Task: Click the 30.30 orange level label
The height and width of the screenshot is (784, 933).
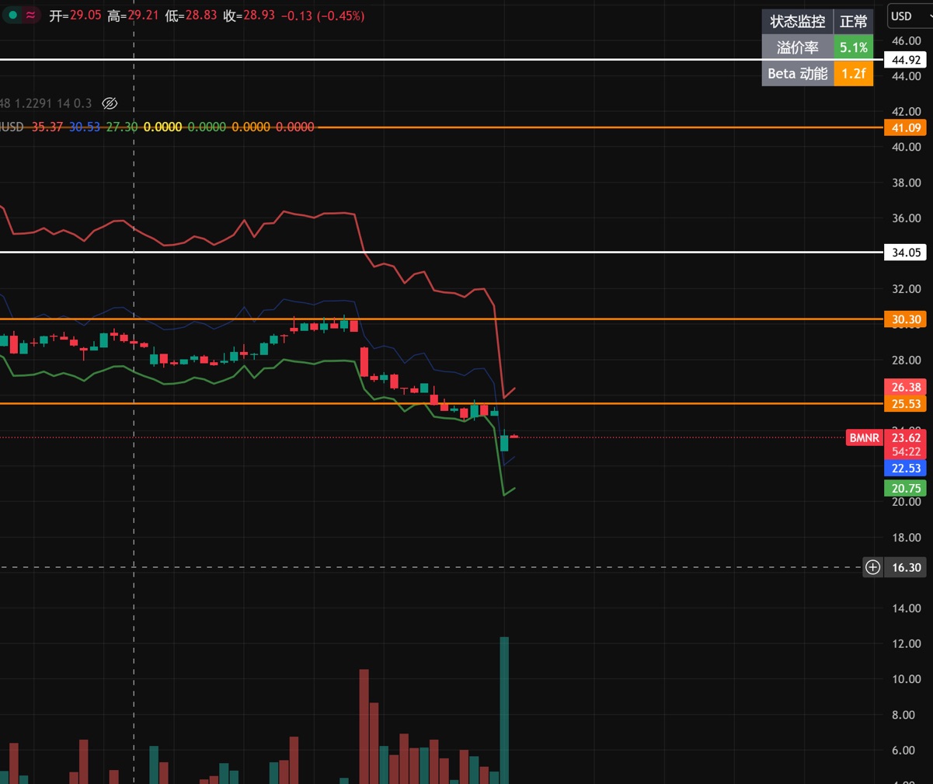Action: [x=906, y=319]
